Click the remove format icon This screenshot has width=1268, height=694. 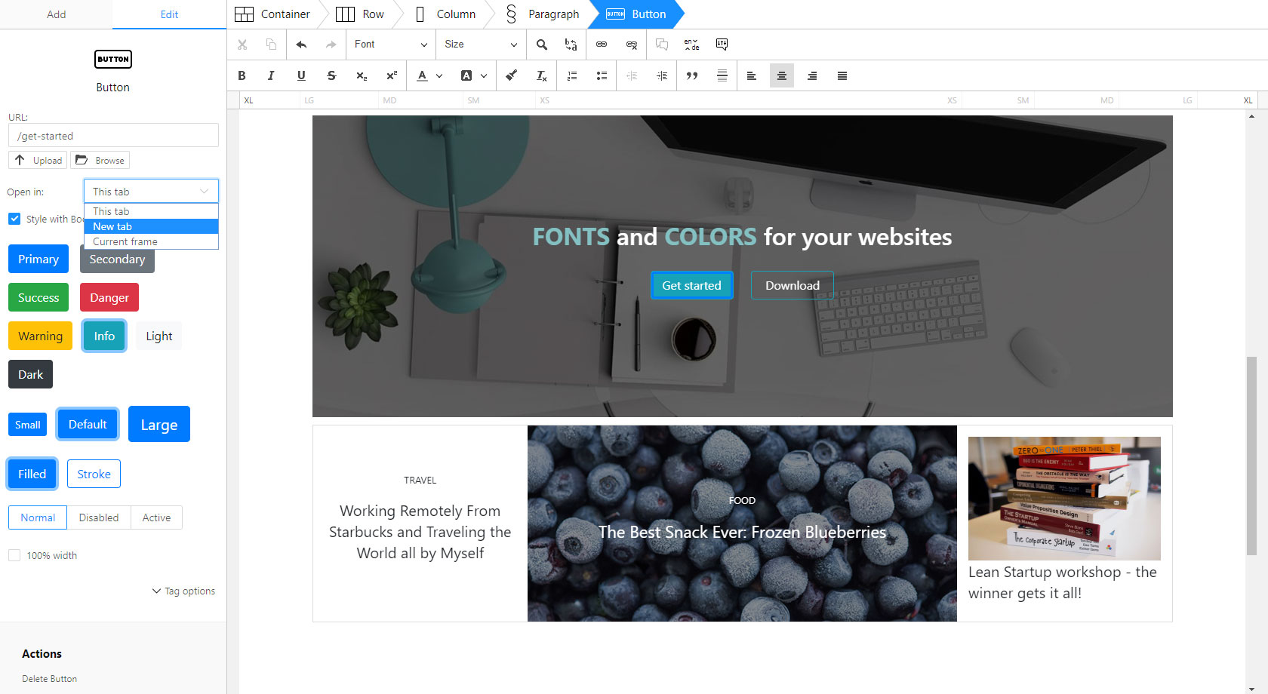[x=542, y=75]
